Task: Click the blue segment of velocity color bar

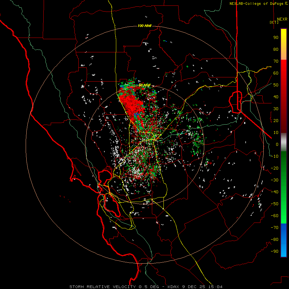Action: 284,240
